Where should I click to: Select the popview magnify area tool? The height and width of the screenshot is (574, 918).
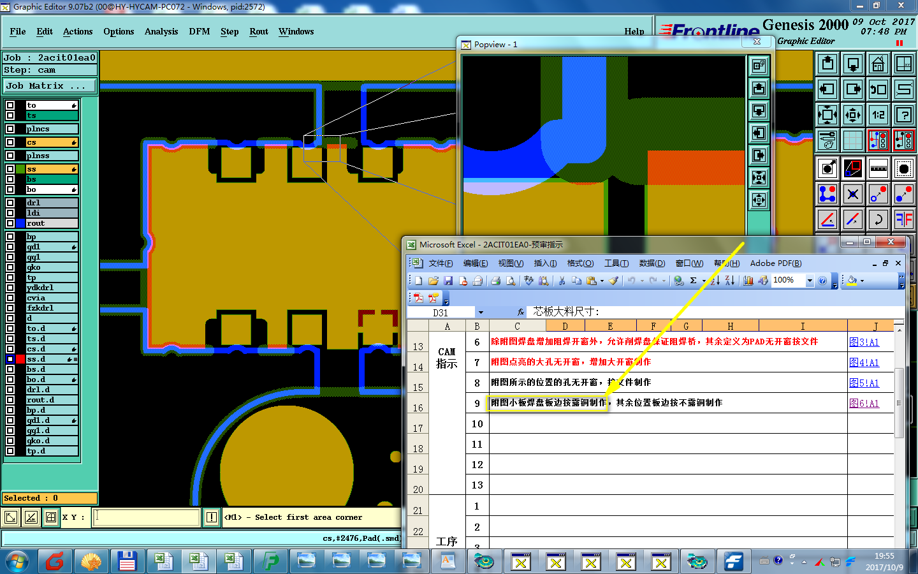pyautogui.click(x=853, y=169)
